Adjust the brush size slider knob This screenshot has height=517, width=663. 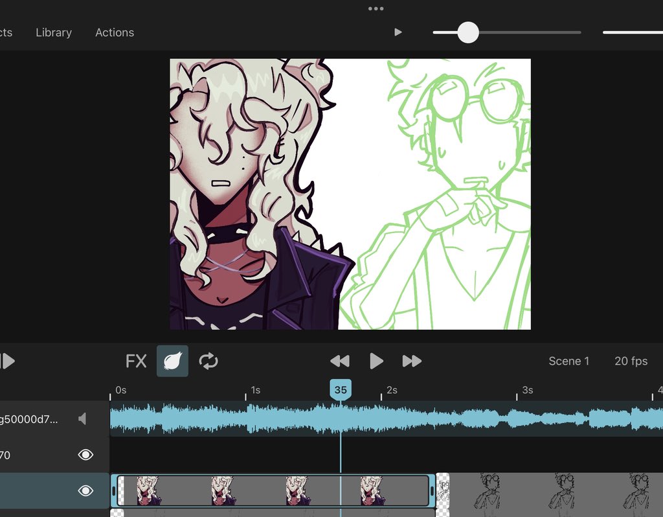468,32
